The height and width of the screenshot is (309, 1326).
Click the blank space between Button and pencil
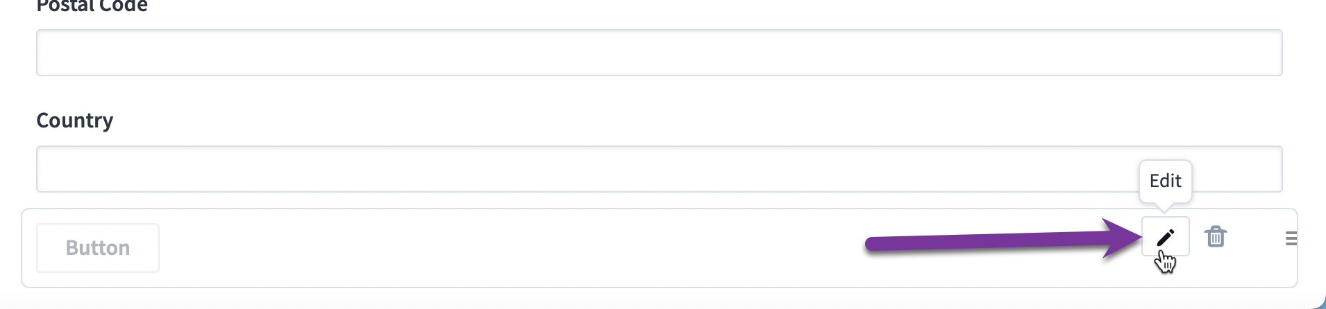tap(507, 248)
